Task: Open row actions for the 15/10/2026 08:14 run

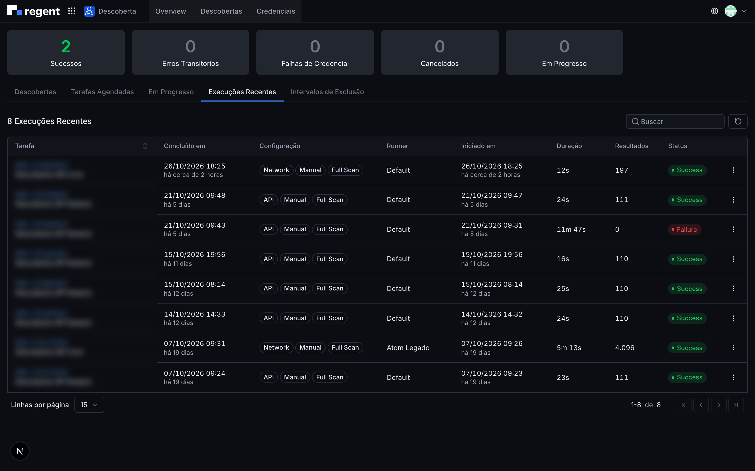Action: point(734,288)
